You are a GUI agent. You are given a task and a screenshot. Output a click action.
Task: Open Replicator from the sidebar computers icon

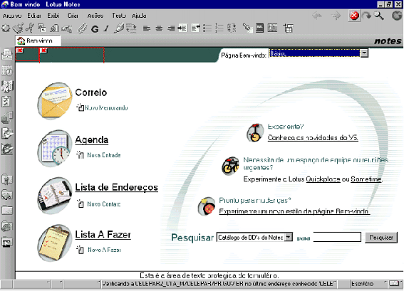point(7,117)
